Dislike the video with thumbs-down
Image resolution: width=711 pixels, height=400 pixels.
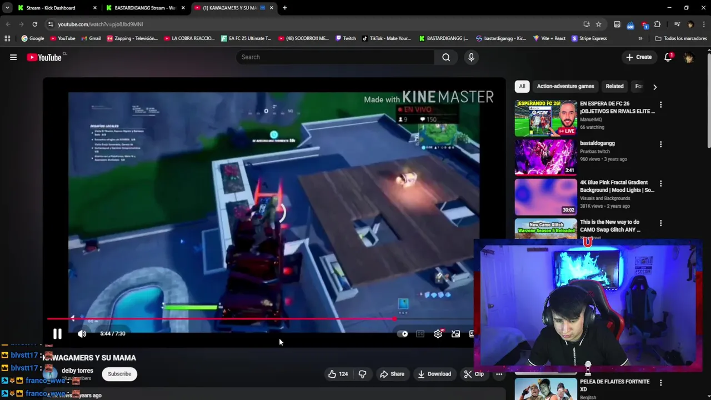(x=362, y=374)
